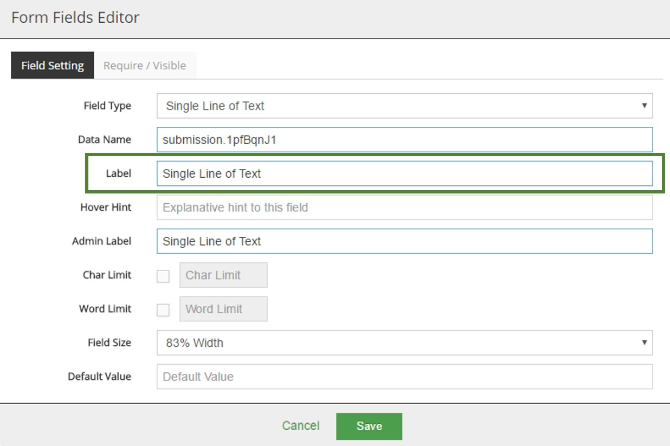The width and height of the screenshot is (670, 446).
Task: Click the Data Name input field
Action: (x=404, y=139)
